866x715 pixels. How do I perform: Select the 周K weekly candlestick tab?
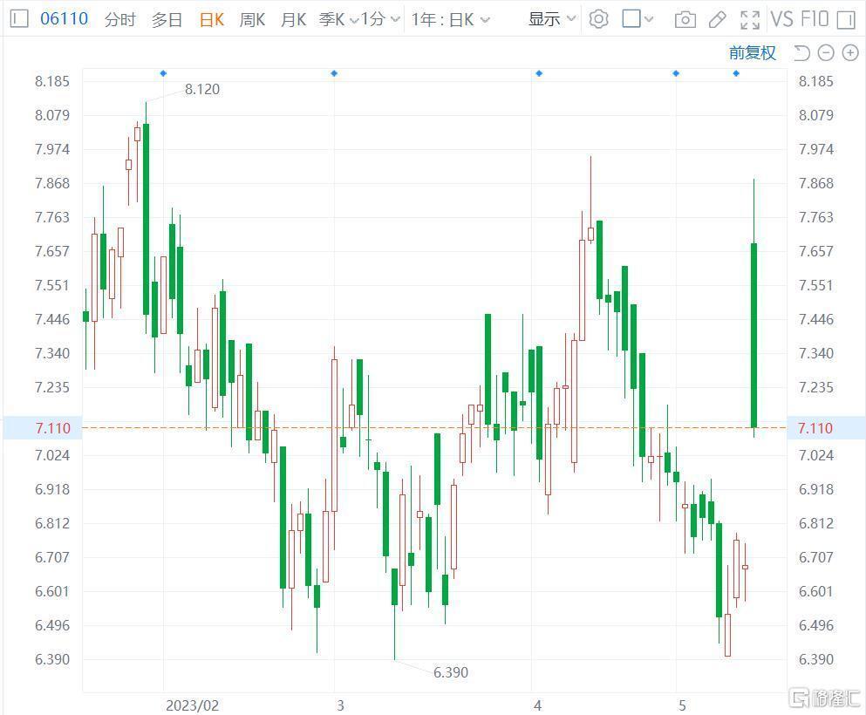point(252,20)
